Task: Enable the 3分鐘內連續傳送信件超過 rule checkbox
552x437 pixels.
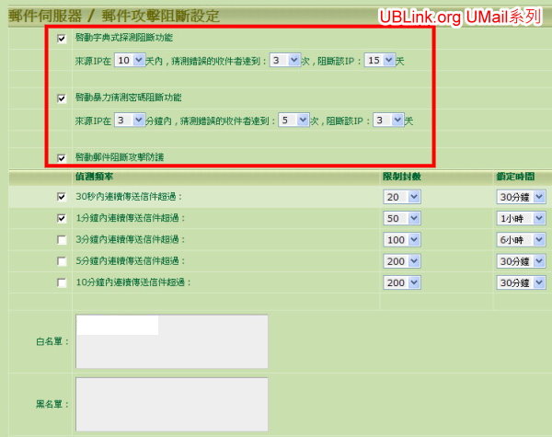Action: coord(62,239)
